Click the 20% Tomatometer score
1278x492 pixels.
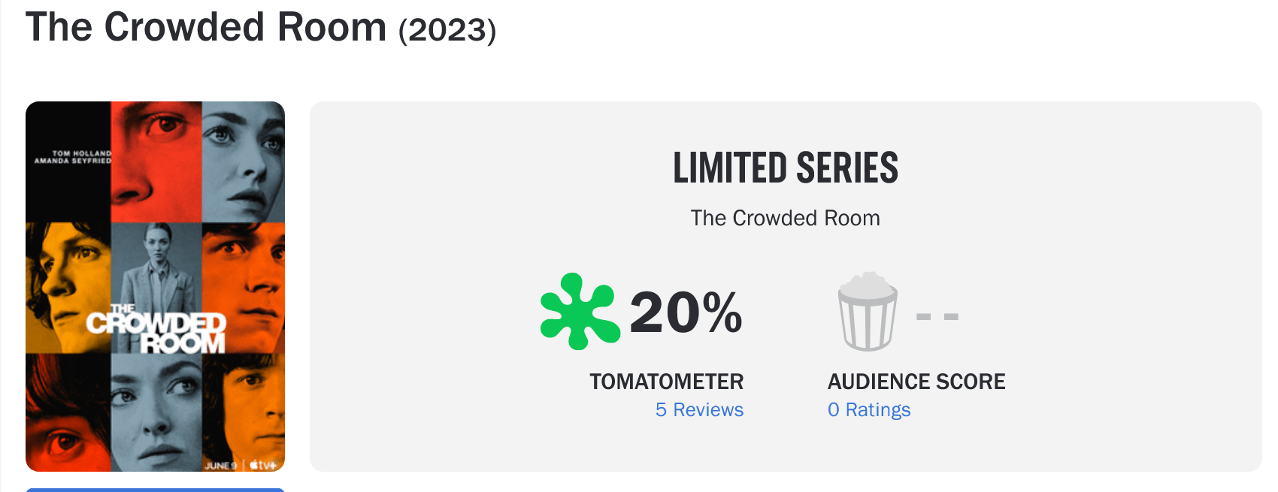click(684, 314)
